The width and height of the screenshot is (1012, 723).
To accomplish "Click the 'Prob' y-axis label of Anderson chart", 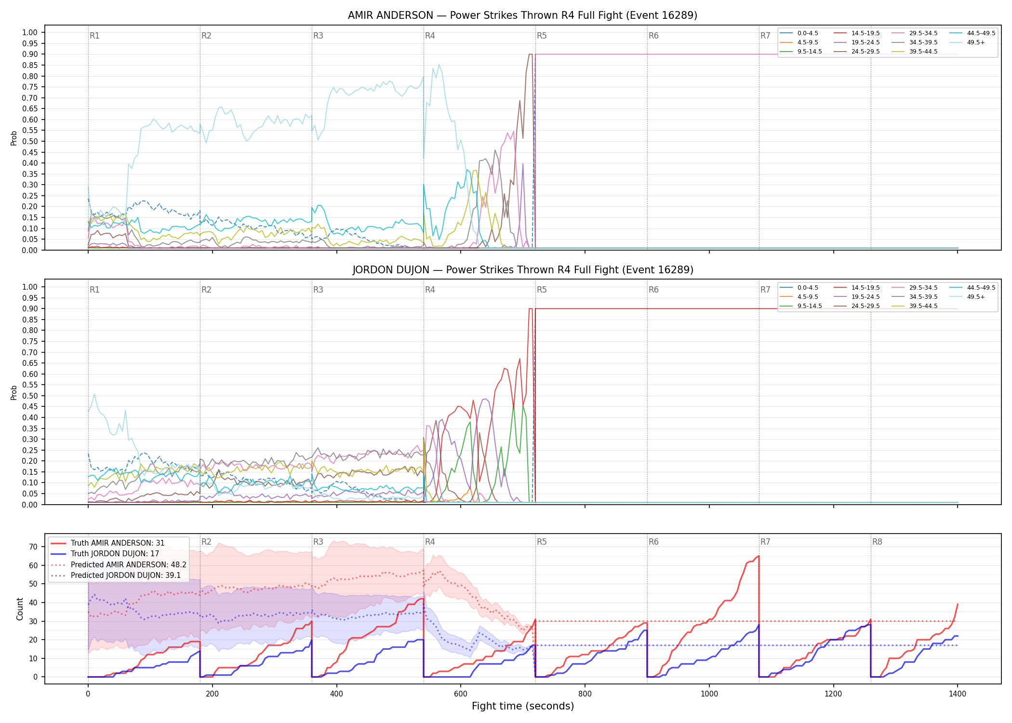I will (x=13, y=138).
